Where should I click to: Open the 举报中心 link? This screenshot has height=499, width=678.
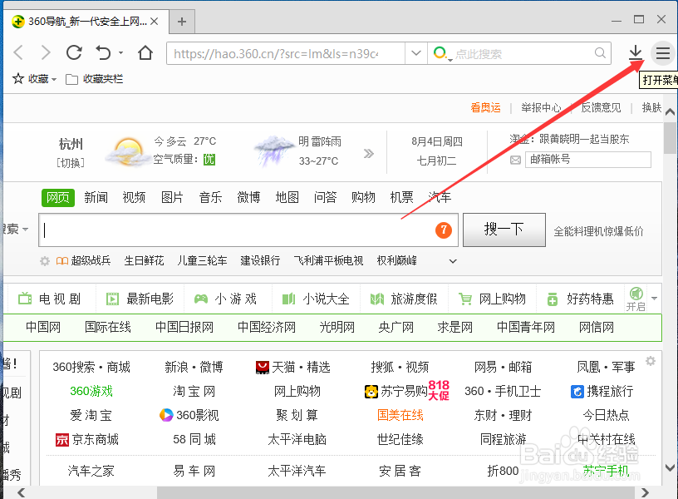point(541,107)
